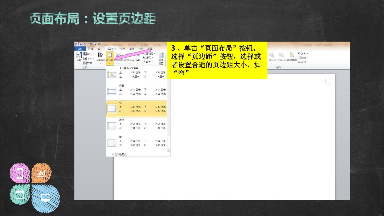The height and width of the screenshot is (216, 384).
Task: Open the 行号 (Line Numbers) dropdown
Action: [x=147, y=58]
